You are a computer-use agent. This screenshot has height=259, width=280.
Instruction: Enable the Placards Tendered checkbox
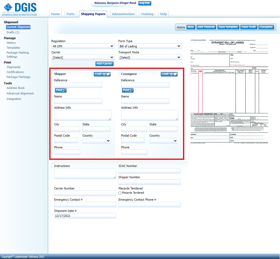pyautogui.click(x=120, y=193)
